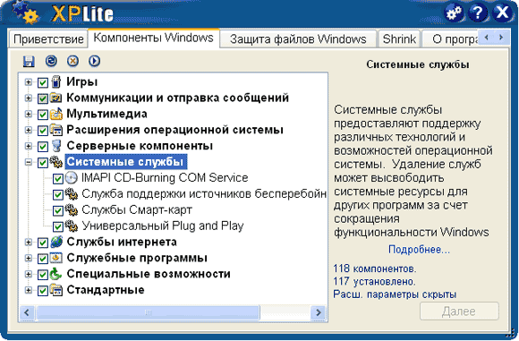This screenshot has height=341, width=519.
Task: Expand the Мультимедиа tree node
Action: [29, 115]
